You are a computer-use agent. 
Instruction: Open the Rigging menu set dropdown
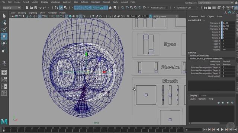point(12,7)
